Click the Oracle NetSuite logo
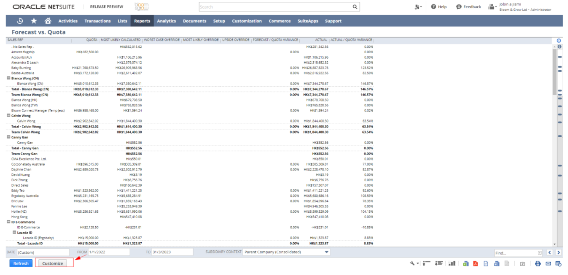Image resolution: width=568 pixels, height=275 pixels. (x=44, y=7)
